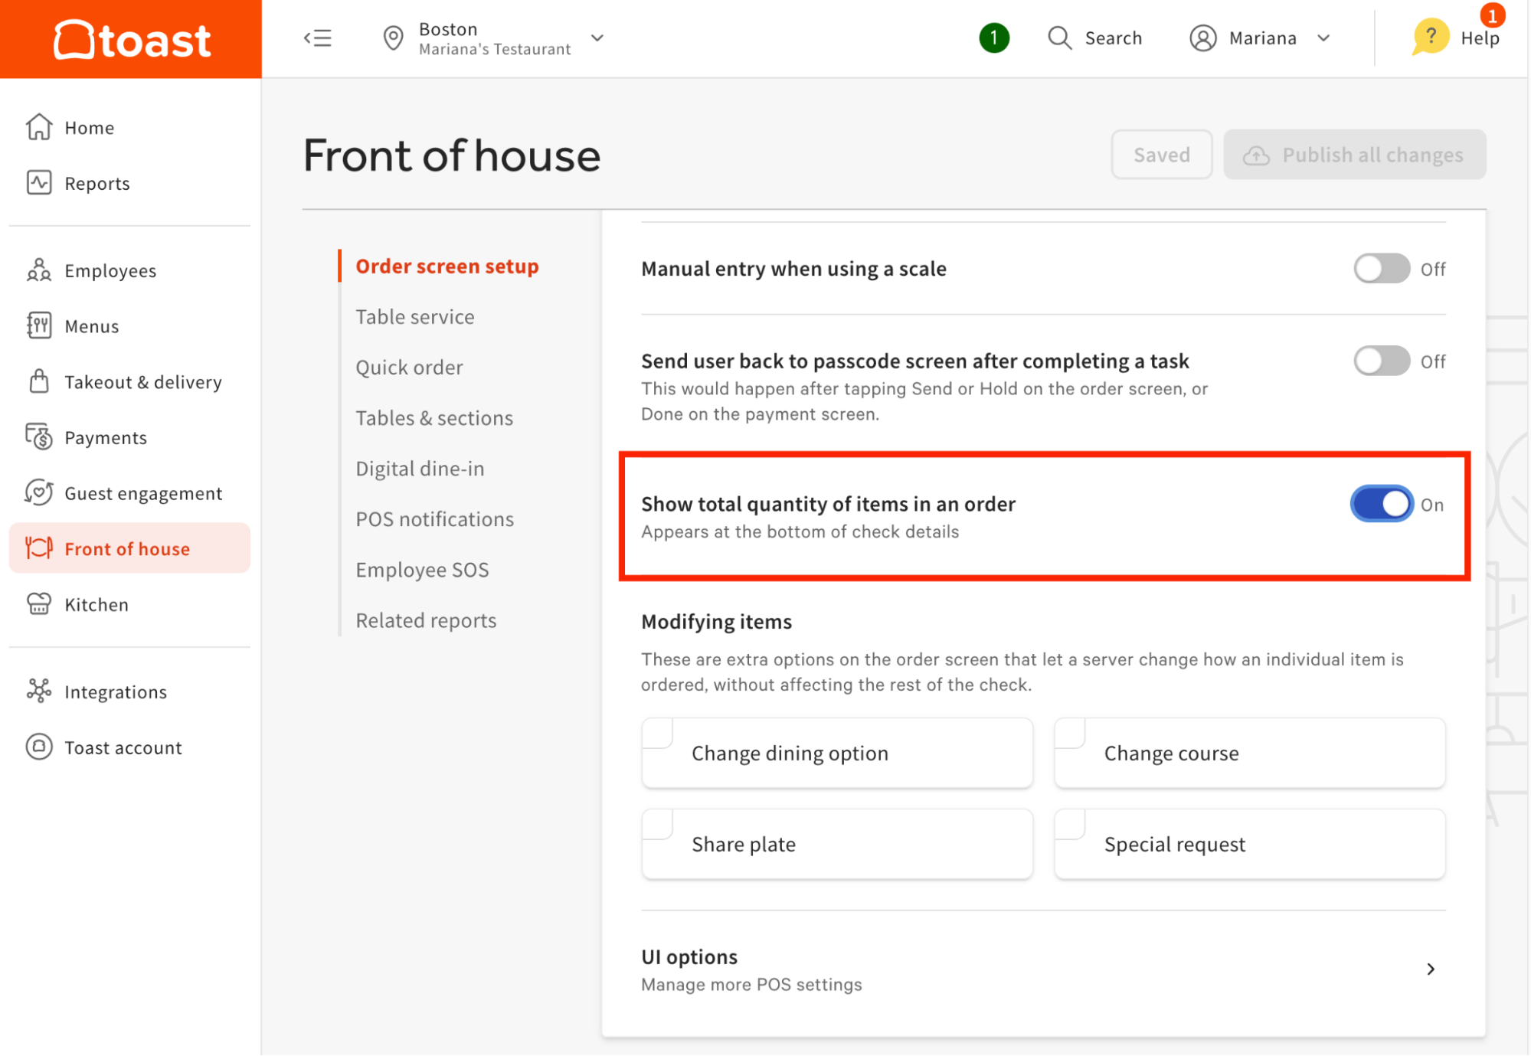
Task: Turn off Show total quantity of items
Action: [x=1381, y=504]
